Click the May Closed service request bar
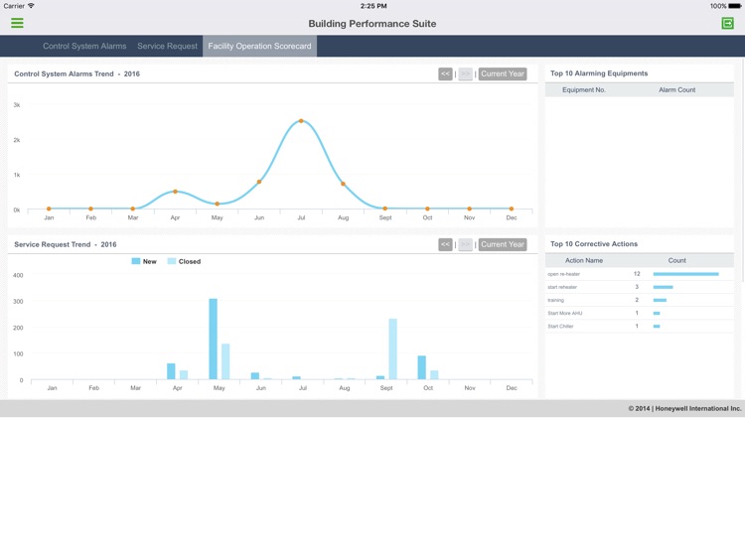745x558 pixels. coord(225,361)
